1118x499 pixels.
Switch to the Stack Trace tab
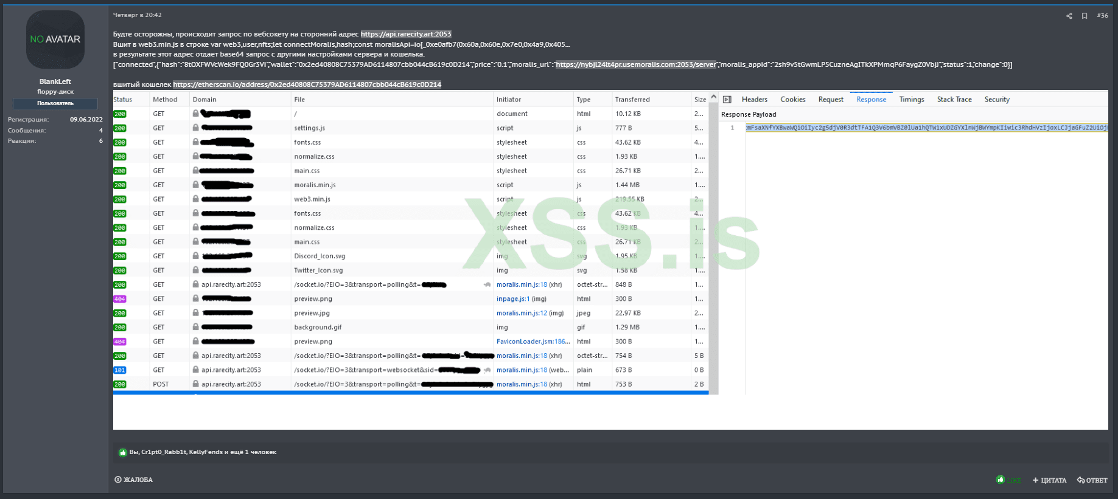[954, 100]
